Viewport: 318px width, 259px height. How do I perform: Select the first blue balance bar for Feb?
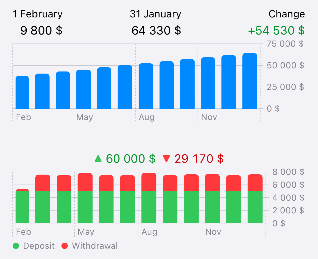pos(22,92)
